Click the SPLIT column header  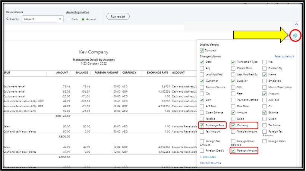7,72
